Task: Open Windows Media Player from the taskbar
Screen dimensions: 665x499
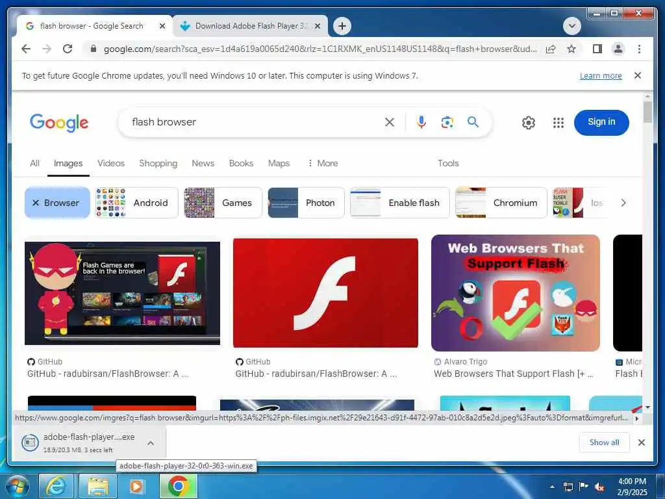Action: point(136,486)
